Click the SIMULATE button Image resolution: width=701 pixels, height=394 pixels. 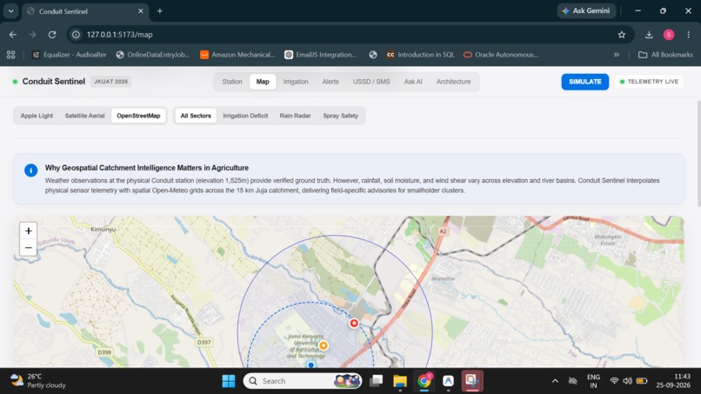tap(584, 82)
